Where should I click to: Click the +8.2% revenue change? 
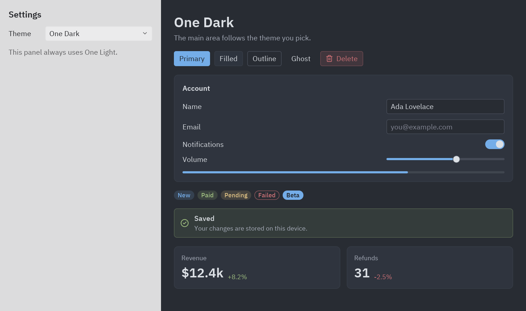click(237, 277)
